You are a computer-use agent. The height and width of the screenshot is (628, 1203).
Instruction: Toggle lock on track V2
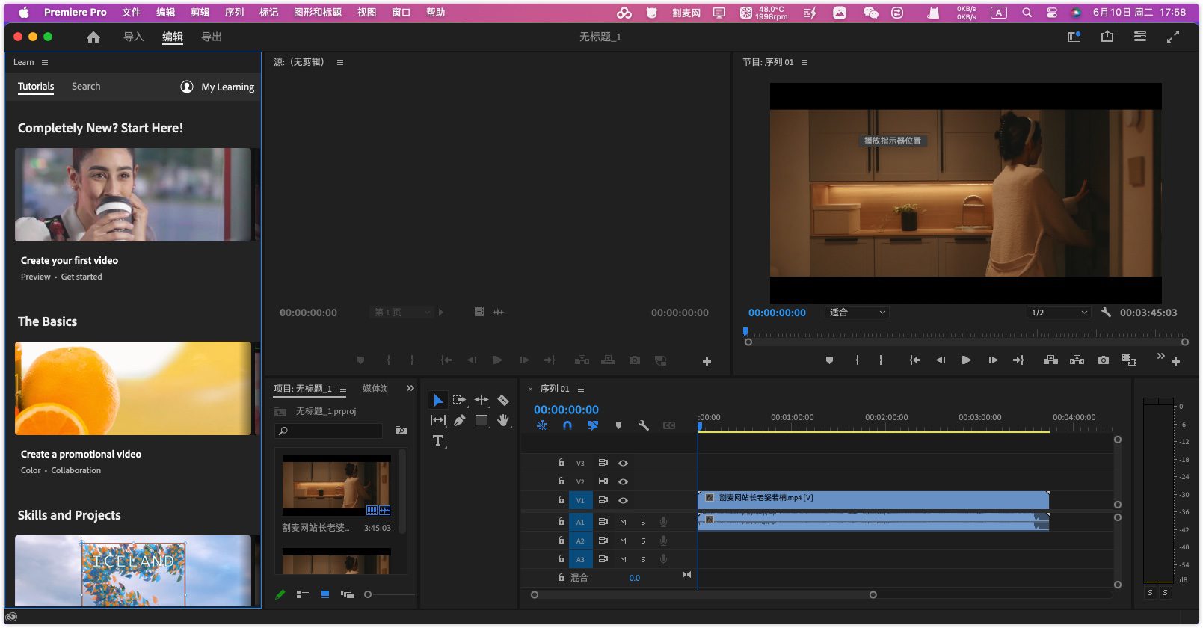tap(561, 481)
